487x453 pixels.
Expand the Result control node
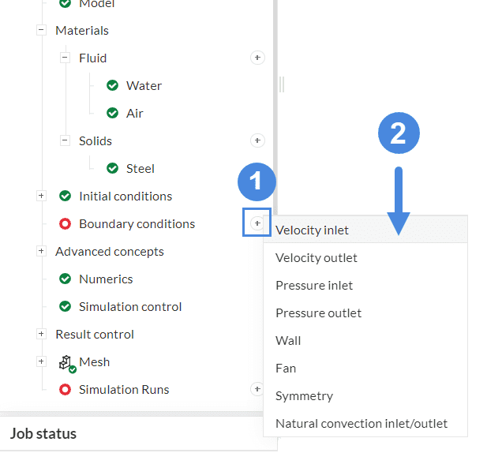pos(41,334)
